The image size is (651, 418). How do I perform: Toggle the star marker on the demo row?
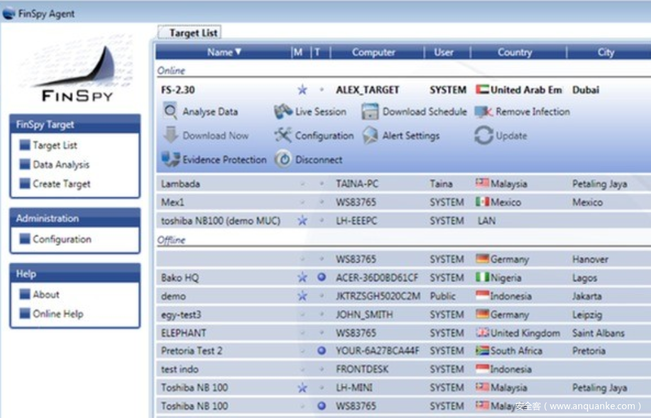coord(302,296)
